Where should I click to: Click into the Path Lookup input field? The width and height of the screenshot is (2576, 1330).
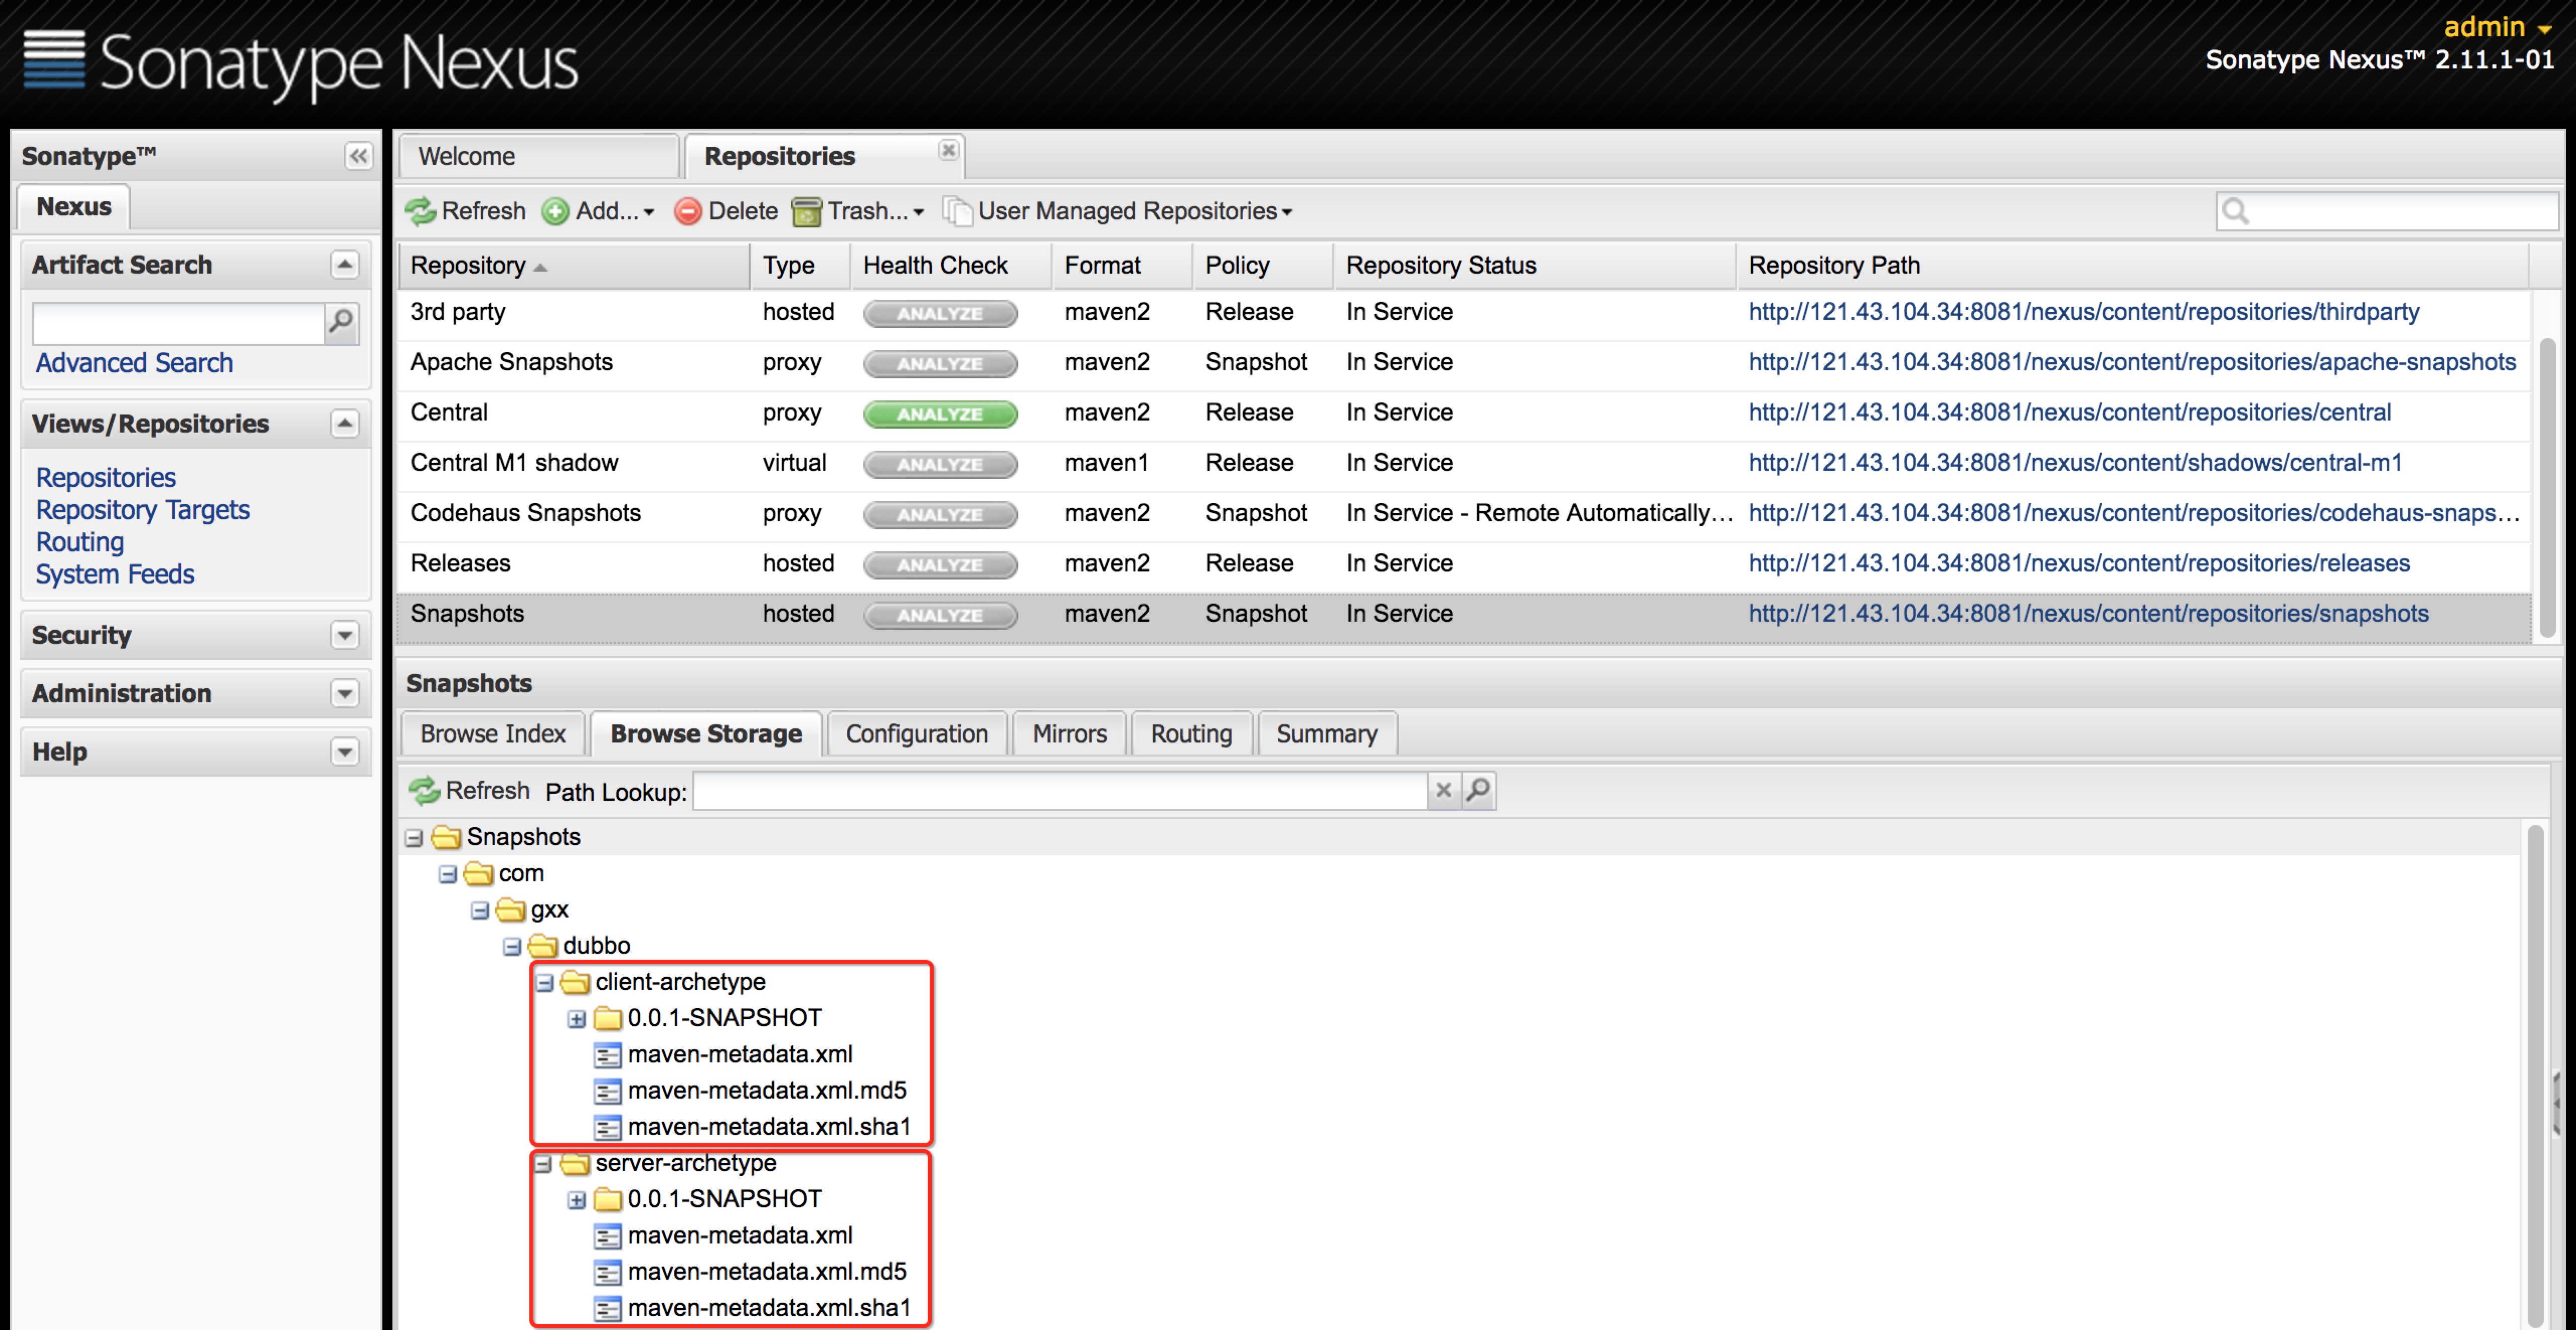pyautogui.click(x=1060, y=790)
